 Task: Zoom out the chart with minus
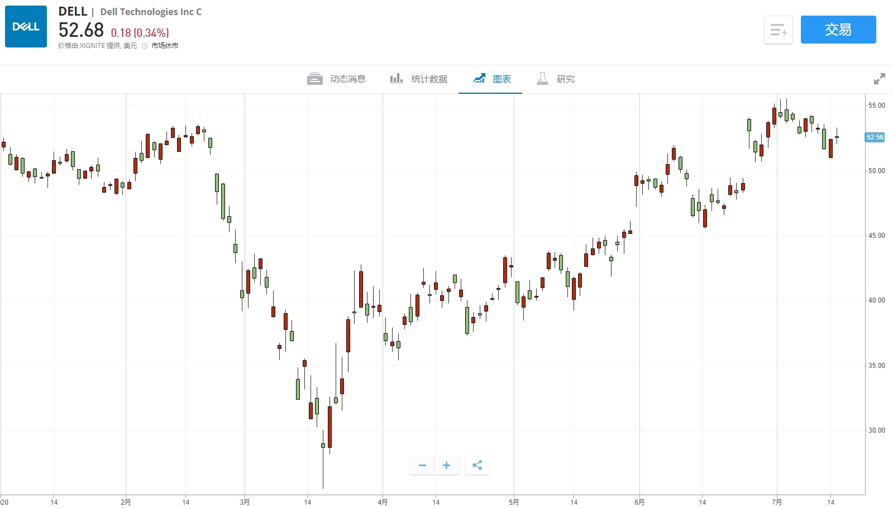[422, 466]
